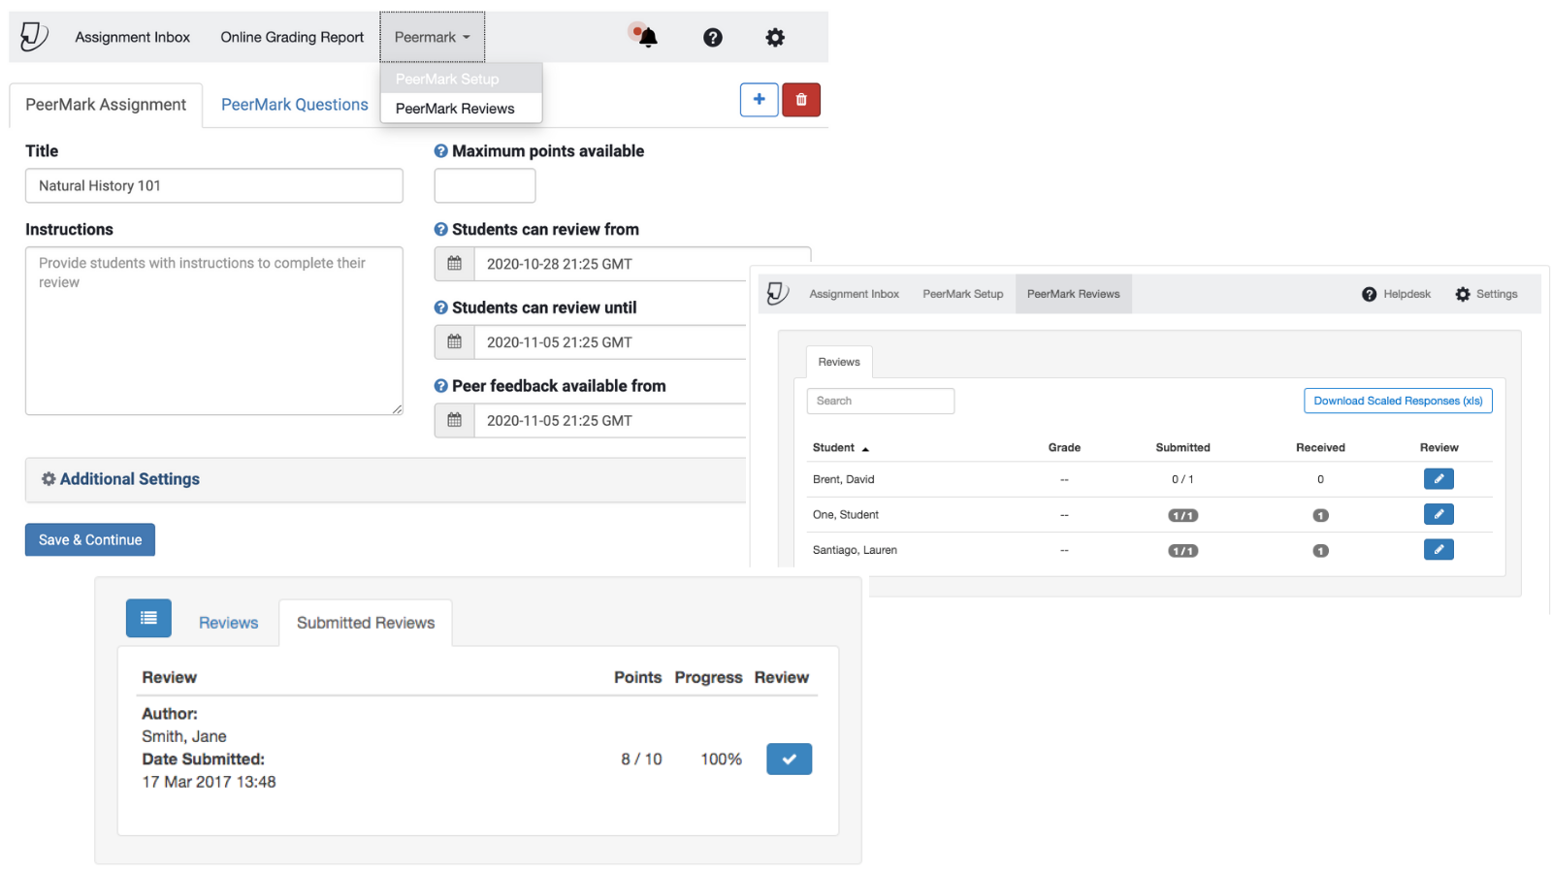Download Scaled Responses (xls)
Viewport: 1552px width, 873px height.
(1398, 401)
